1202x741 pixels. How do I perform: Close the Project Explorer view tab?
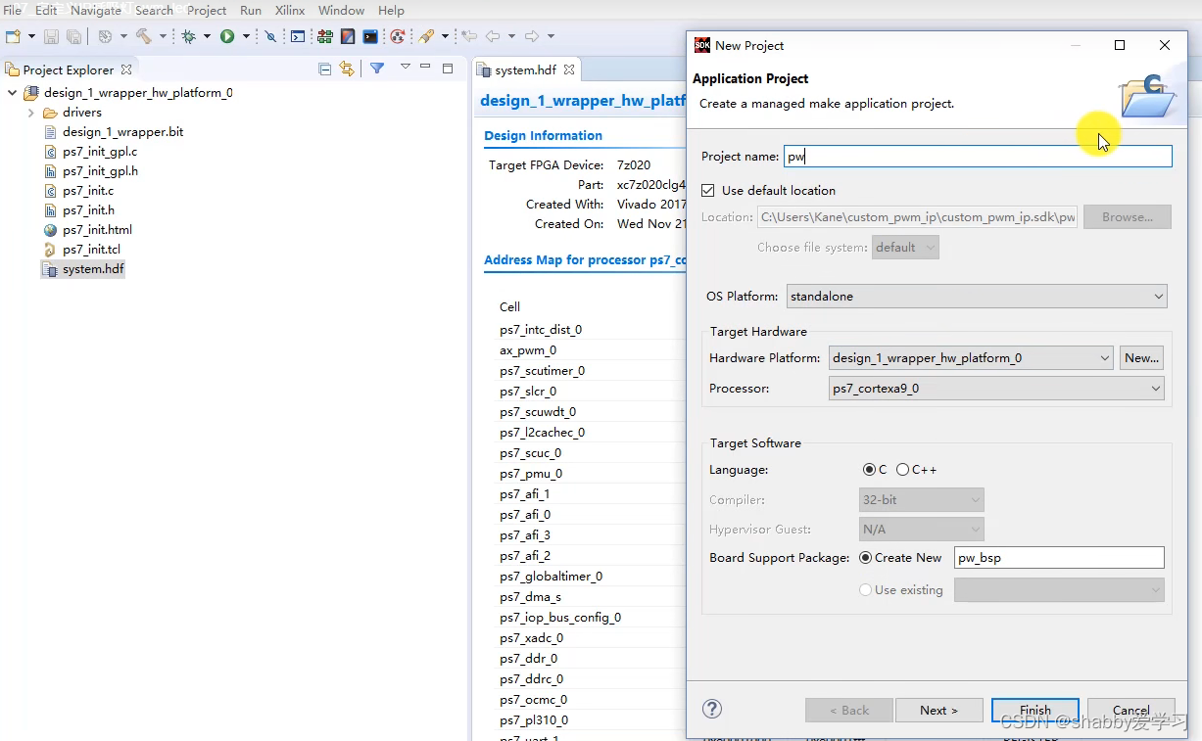126,69
